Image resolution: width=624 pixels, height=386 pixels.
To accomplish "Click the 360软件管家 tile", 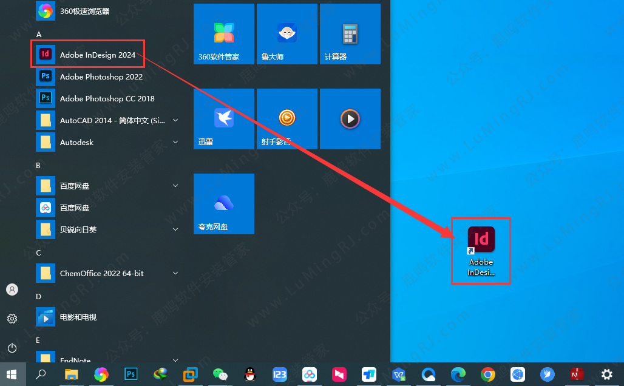I will (224, 34).
